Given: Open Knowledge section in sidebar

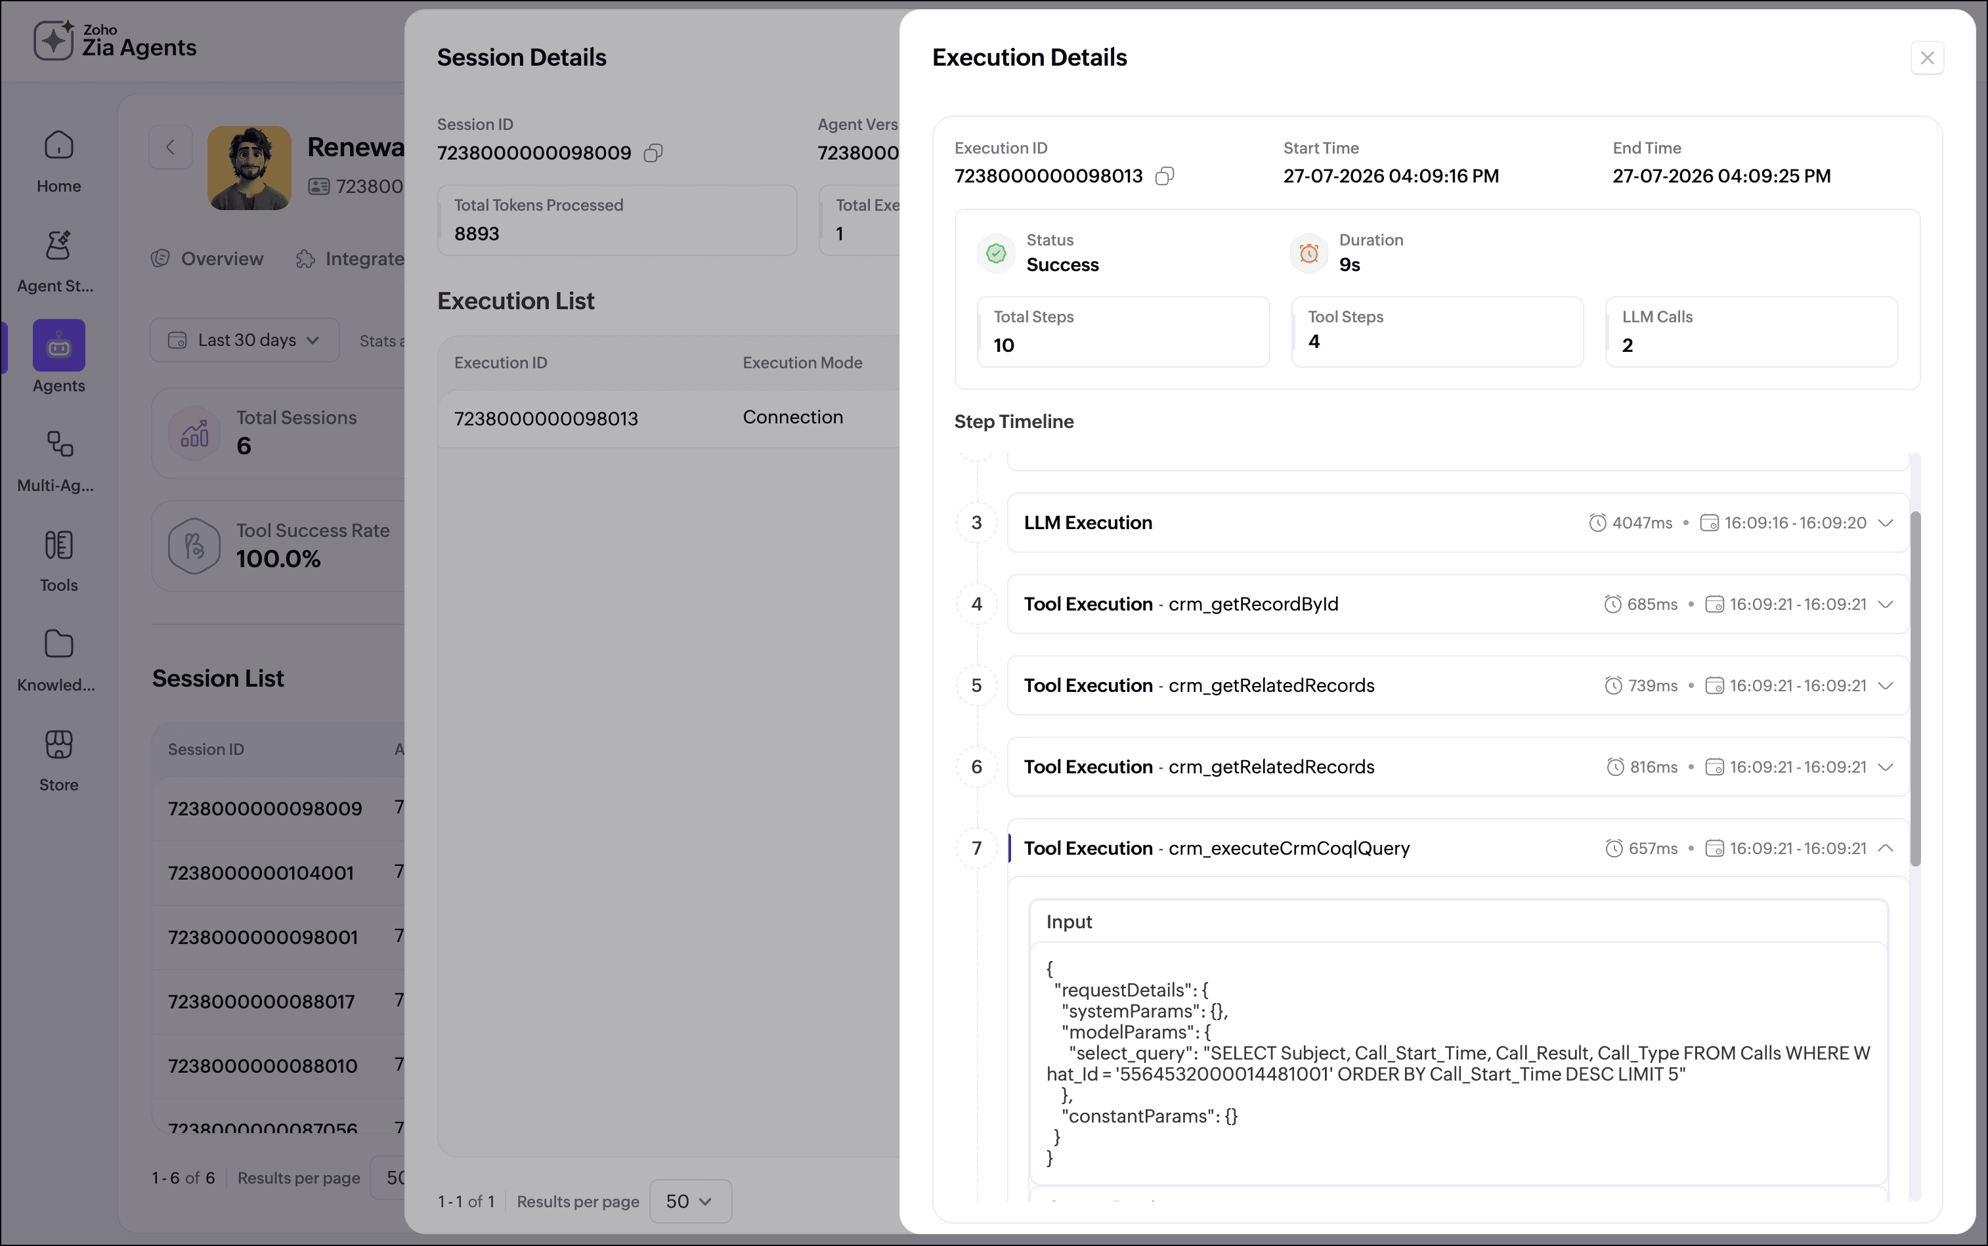Looking at the screenshot, I should 57,661.
